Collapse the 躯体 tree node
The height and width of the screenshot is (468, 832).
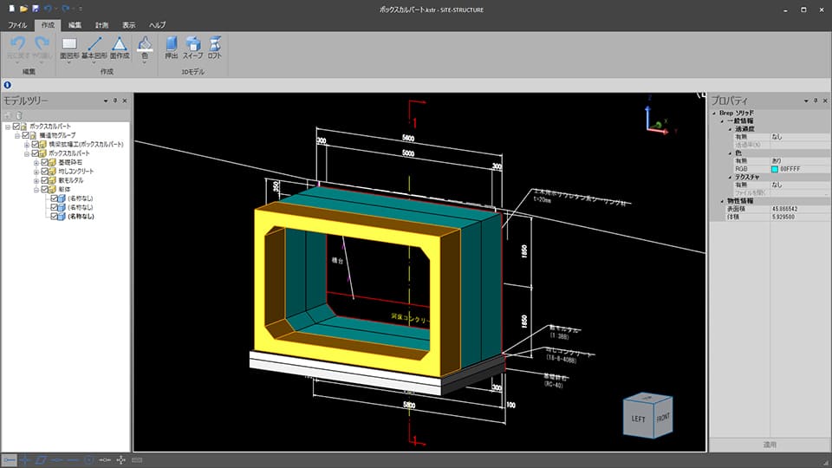point(36,190)
